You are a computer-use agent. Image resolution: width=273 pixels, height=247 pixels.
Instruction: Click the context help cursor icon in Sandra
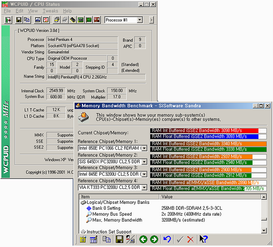(x=203, y=239)
